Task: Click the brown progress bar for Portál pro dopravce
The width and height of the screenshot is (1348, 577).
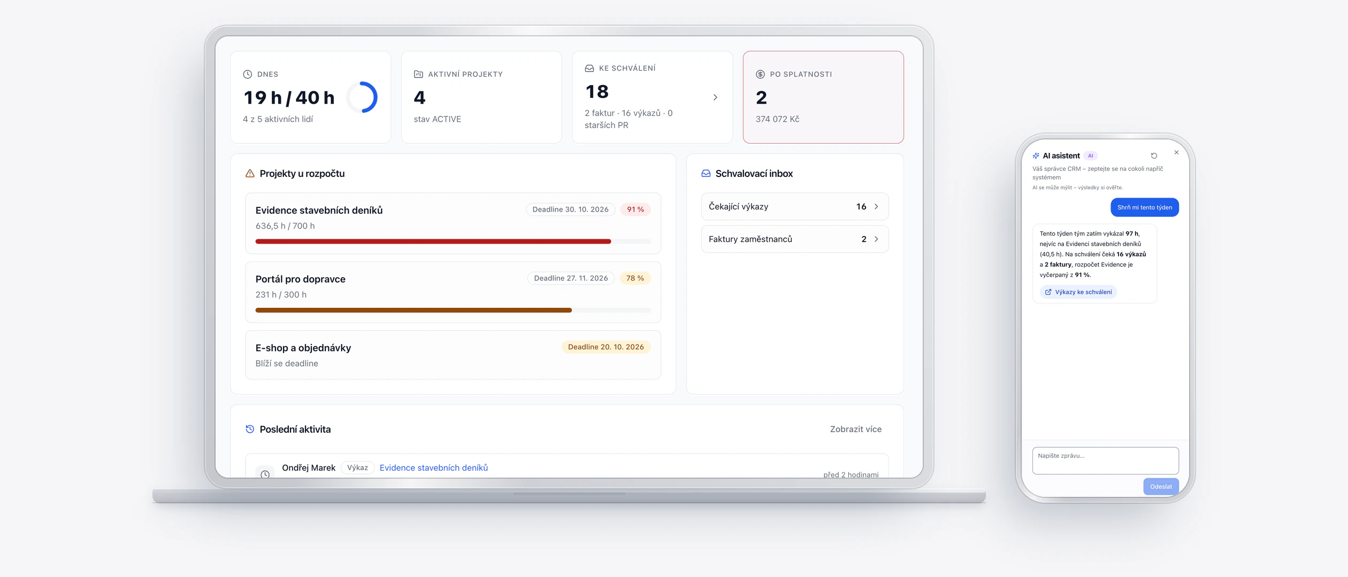Action: 453,310
